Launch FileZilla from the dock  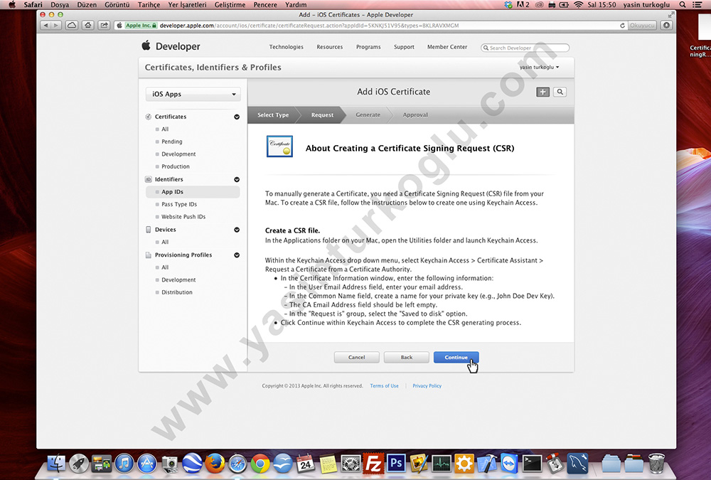(x=374, y=464)
